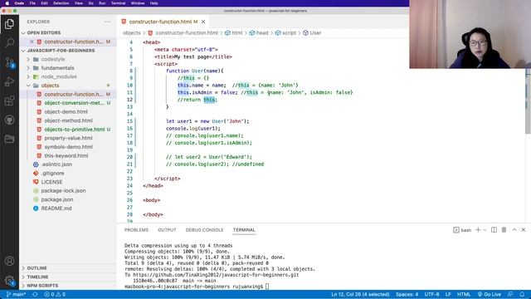
Task: Change indentation via Spaces: 4
Action: click(407, 294)
